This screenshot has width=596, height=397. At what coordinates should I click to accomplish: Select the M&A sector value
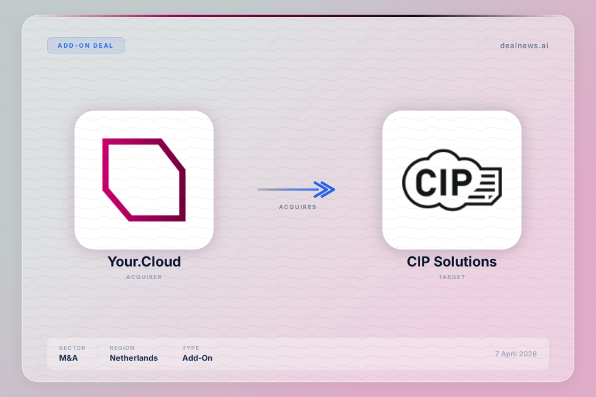coord(68,358)
